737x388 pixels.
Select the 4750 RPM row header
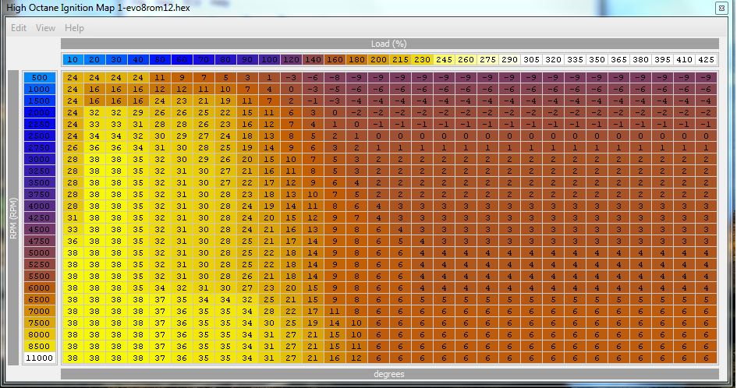pyautogui.click(x=40, y=241)
